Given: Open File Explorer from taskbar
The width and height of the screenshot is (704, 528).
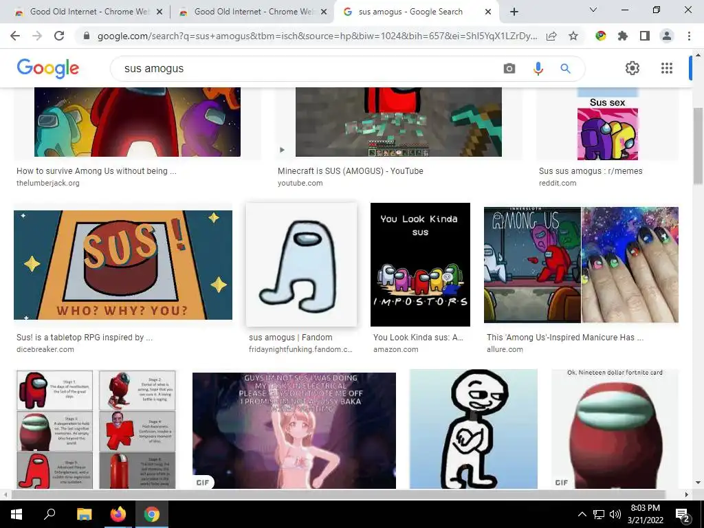Looking at the screenshot, I should [x=84, y=514].
